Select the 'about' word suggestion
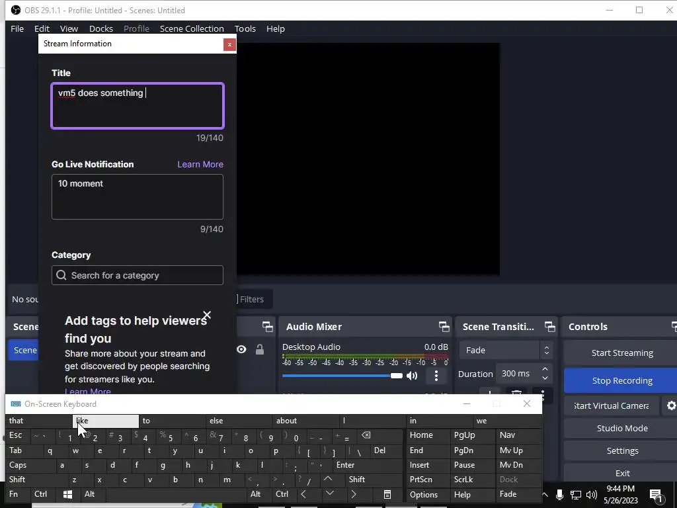677x508 pixels. coord(306,420)
